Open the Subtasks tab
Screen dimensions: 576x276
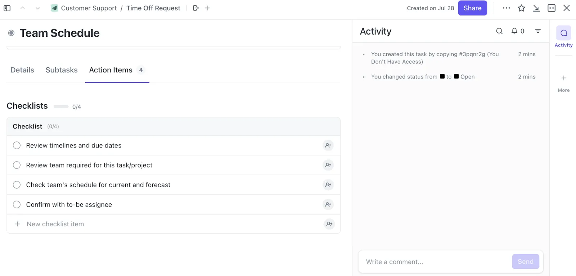pyautogui.click(x=62, y=70)
